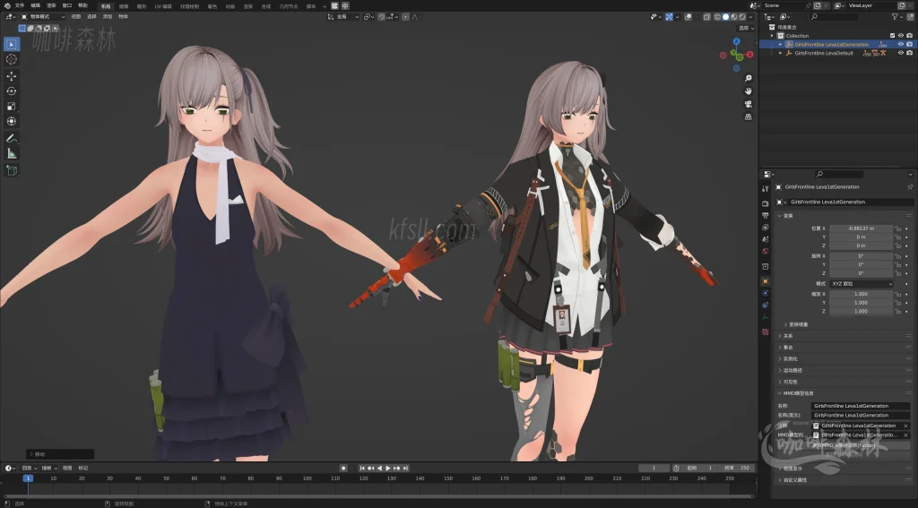
Task: Jump to the last frame
Action: [405, 469]
